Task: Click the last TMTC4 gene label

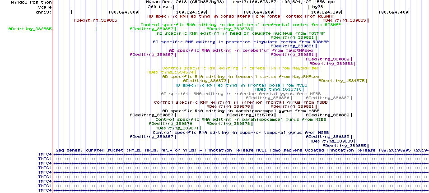Action: [x=45, y=190]
